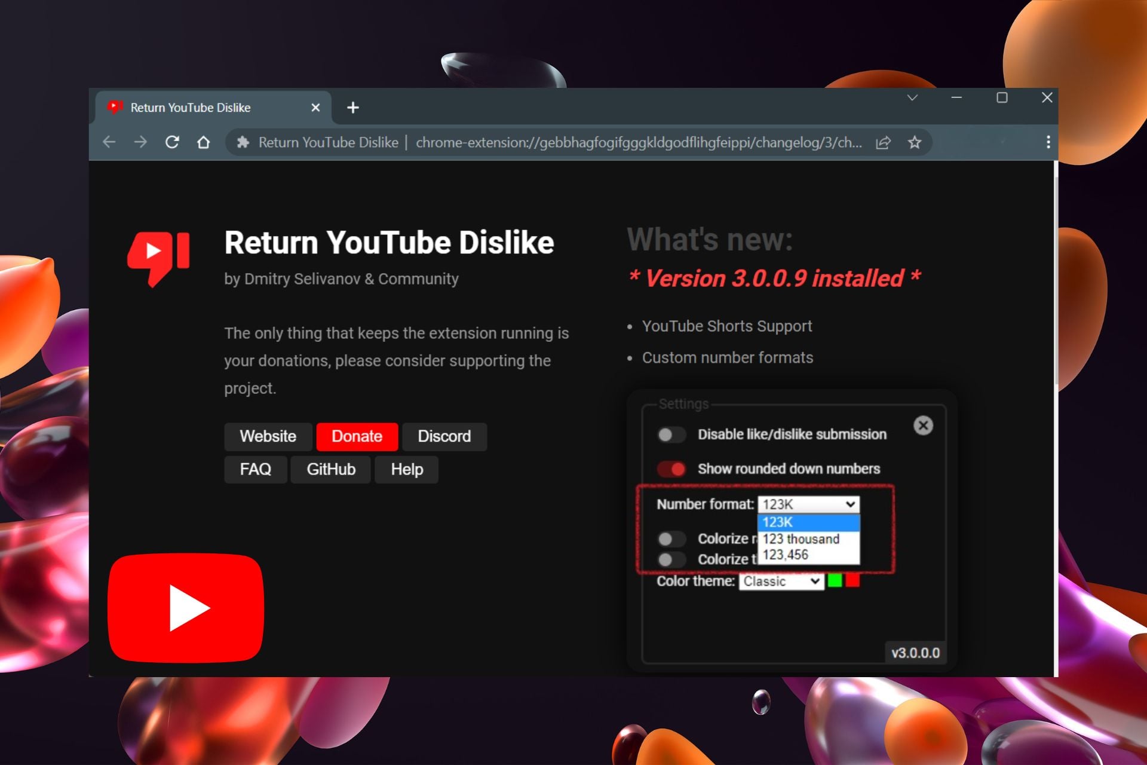Click the red swatch beside Classic theme
Viewport: 1147px width, 765px height.
[852, 580]
